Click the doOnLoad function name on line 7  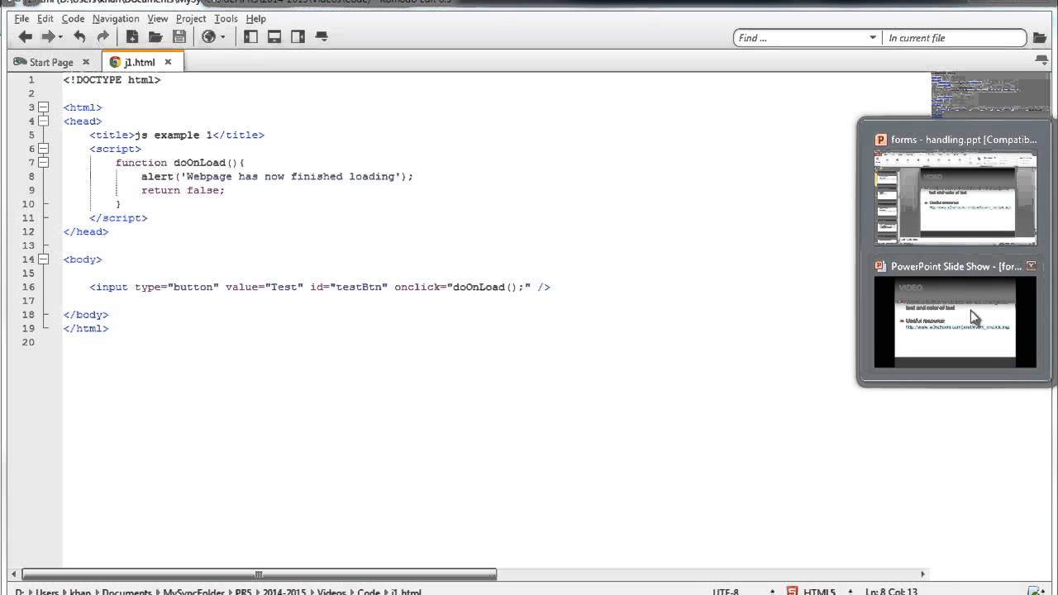click(199, 163)
